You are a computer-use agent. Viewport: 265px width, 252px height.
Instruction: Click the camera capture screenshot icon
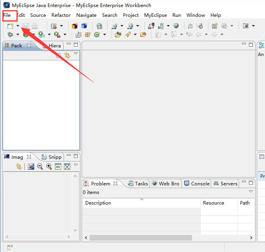[x=245, y=26]
